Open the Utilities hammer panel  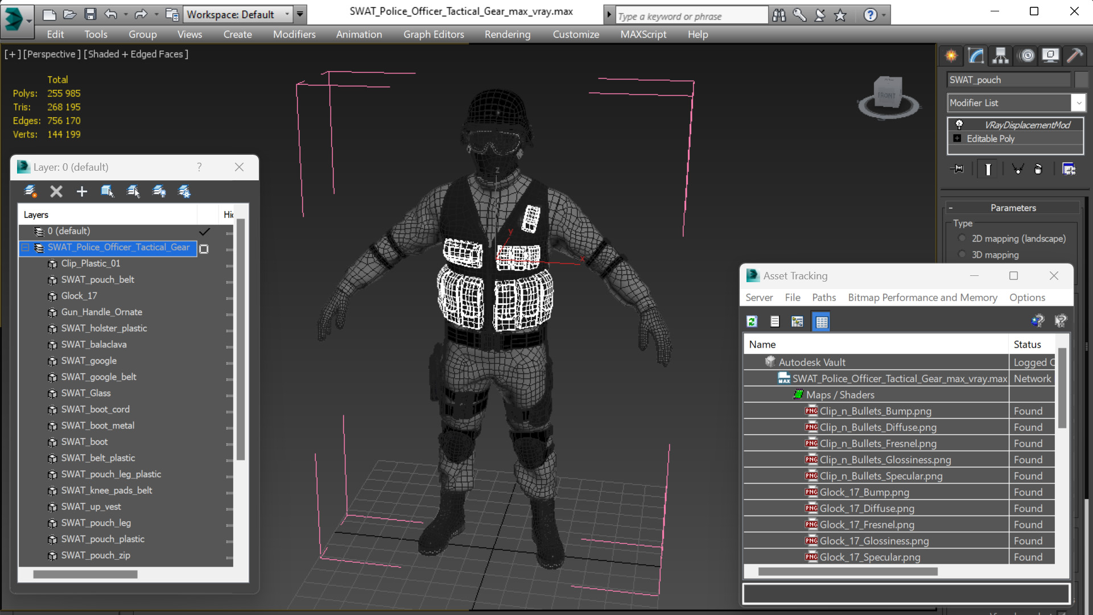coord(1075,56)
